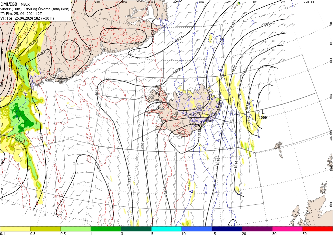Click legend value '0.3'
This screenshot has height=236, width=333.
coord(33,234)
